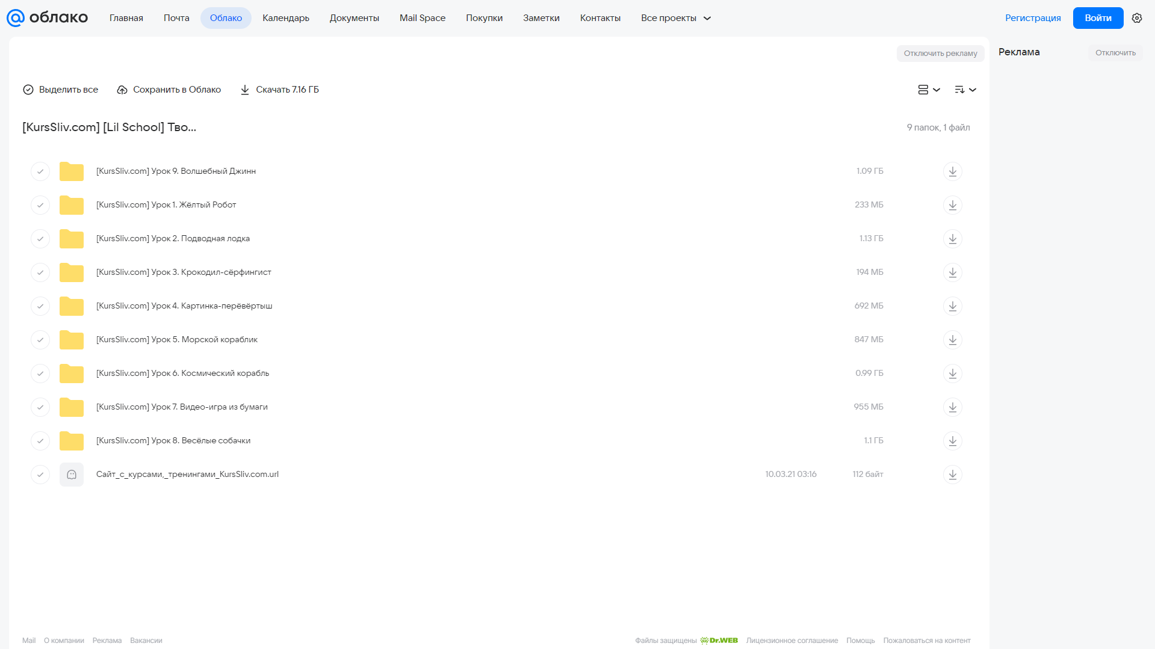Open the Пожаловаться на контент link
The height and width of the screenshot is (649, 1155).
point(927,641)
